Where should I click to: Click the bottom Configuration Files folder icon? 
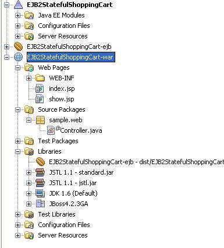click(x=29, y=225)
